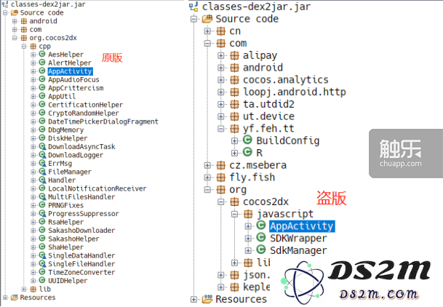
Task: Select FileManager class label
Action: (70, 172)
